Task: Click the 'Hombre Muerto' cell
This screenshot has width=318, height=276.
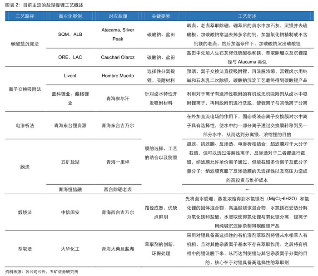Action: [x=118, y=76]
